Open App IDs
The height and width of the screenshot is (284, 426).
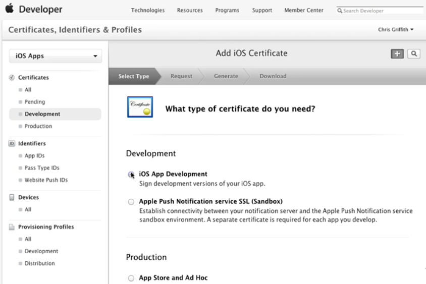(x=34, y=155)
